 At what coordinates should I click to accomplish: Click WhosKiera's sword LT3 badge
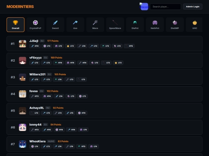[46, 146]
